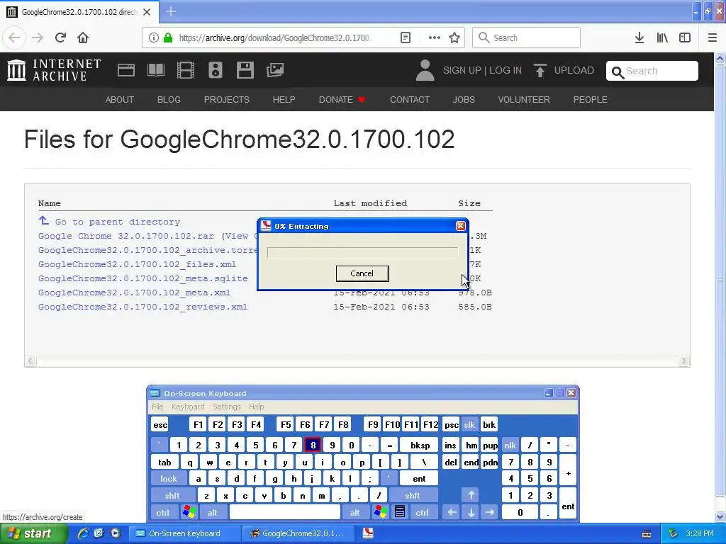
Task: Click BLOG in the archive navigation
Action: [x=169, y=99]
